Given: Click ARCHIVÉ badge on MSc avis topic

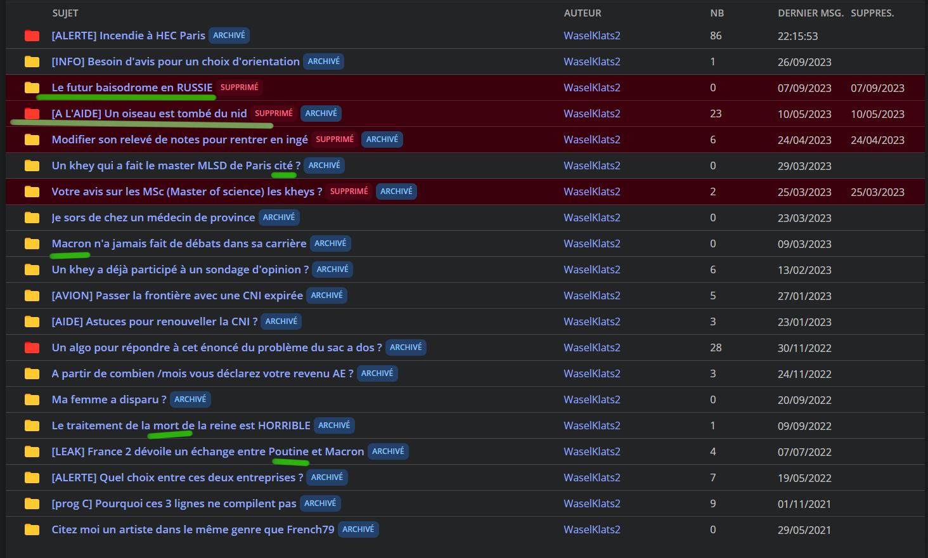Looking at the screenshot, I should [396, 191].
